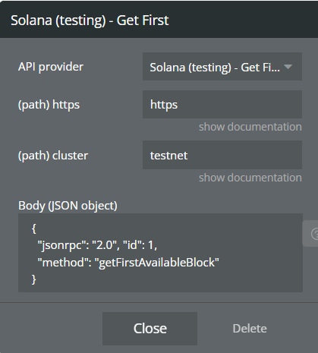Close the Solana Get First dialog
The height and width of the screenshot is (353, 318).
[150, 329]
